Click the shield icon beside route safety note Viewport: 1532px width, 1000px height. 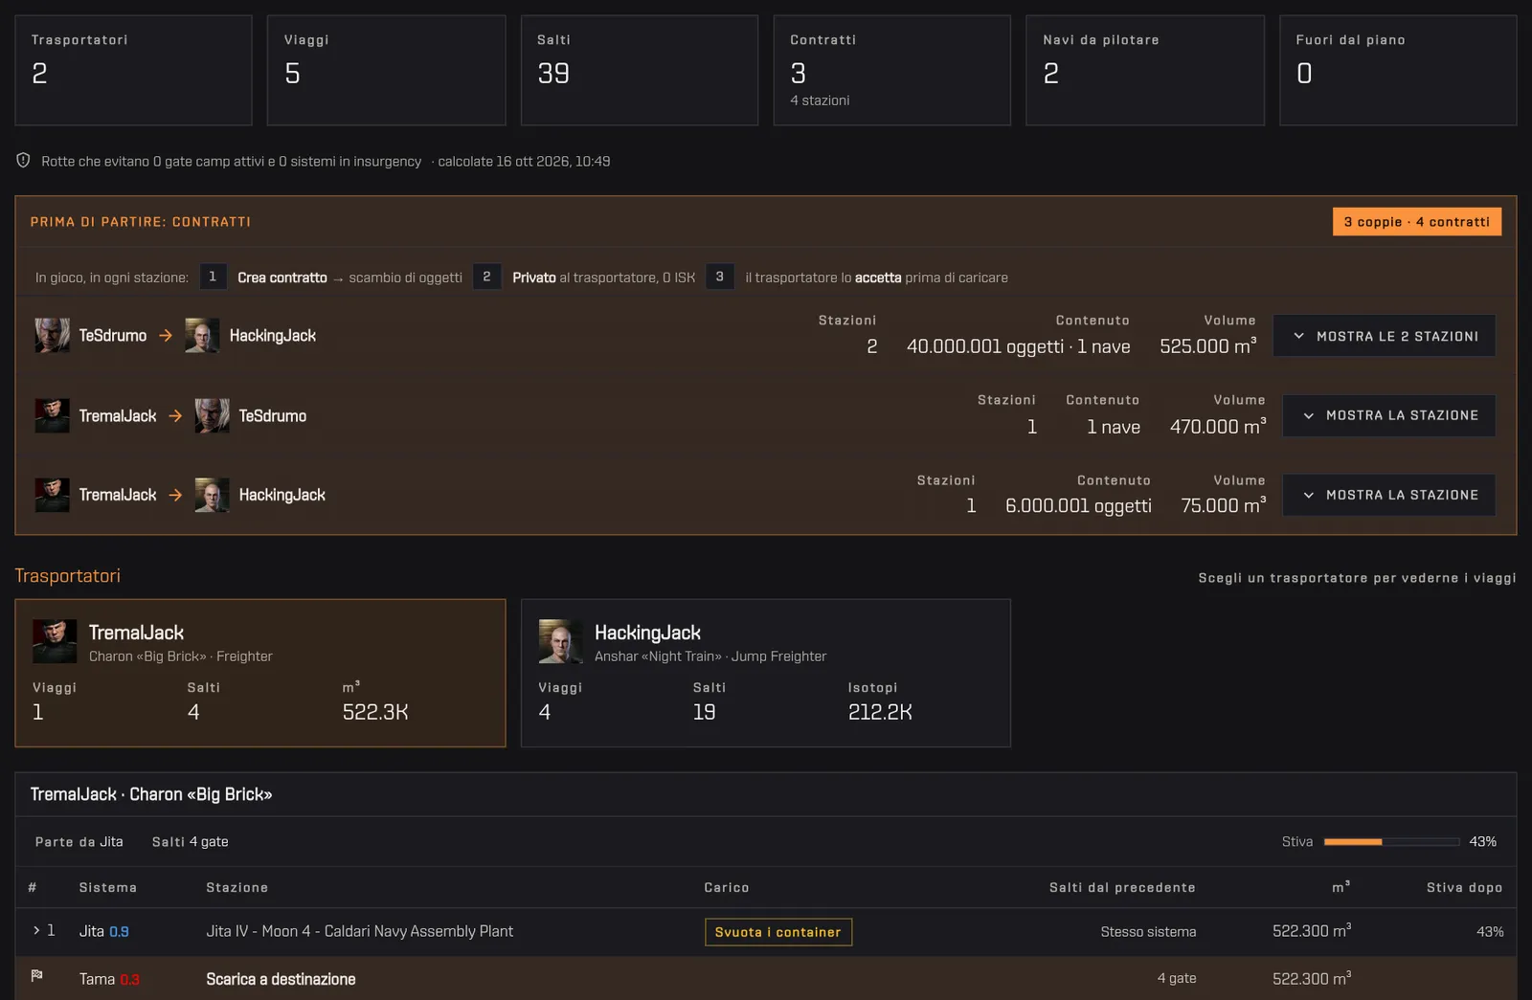tap(23, 161)
